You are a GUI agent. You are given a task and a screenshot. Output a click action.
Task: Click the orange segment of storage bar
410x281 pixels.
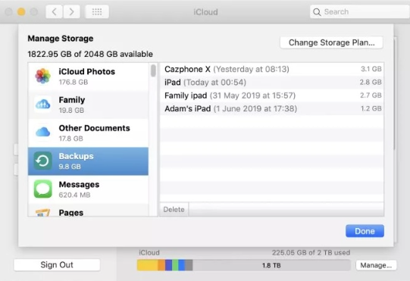click(161, 265)
